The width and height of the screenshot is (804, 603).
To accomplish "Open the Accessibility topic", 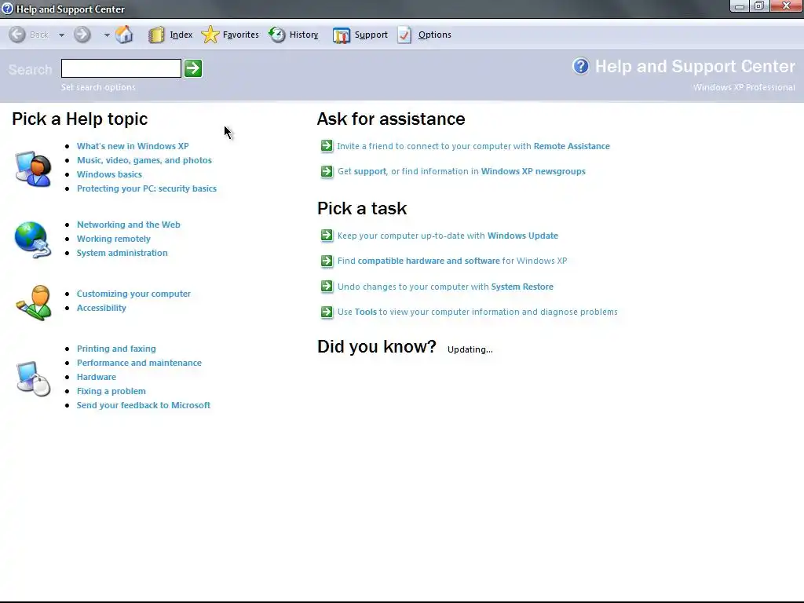I will coord(101,308).
